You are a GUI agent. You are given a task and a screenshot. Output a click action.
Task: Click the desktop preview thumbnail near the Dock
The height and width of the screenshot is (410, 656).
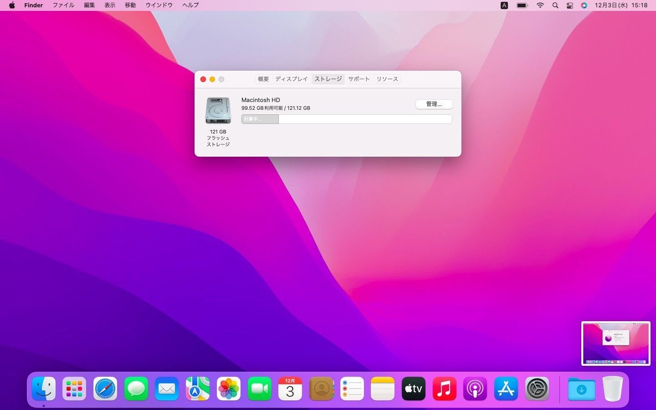click(x=615, y=343)
